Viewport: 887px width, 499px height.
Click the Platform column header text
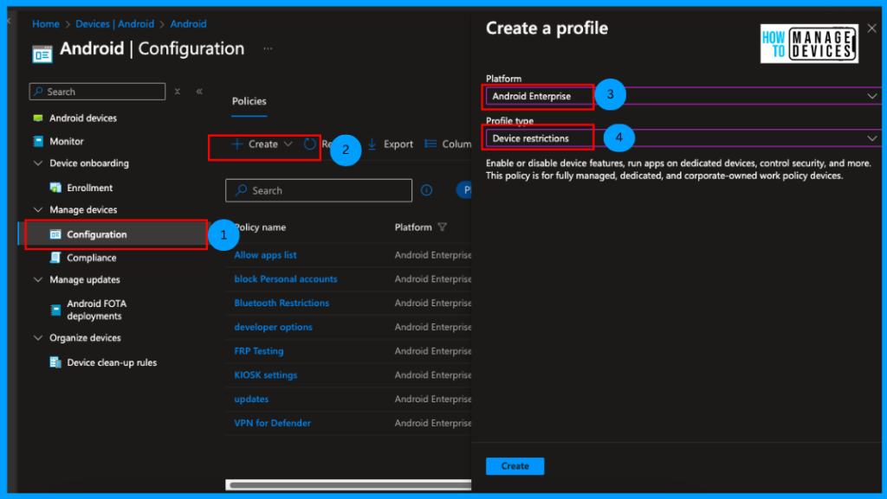(413, 227)
